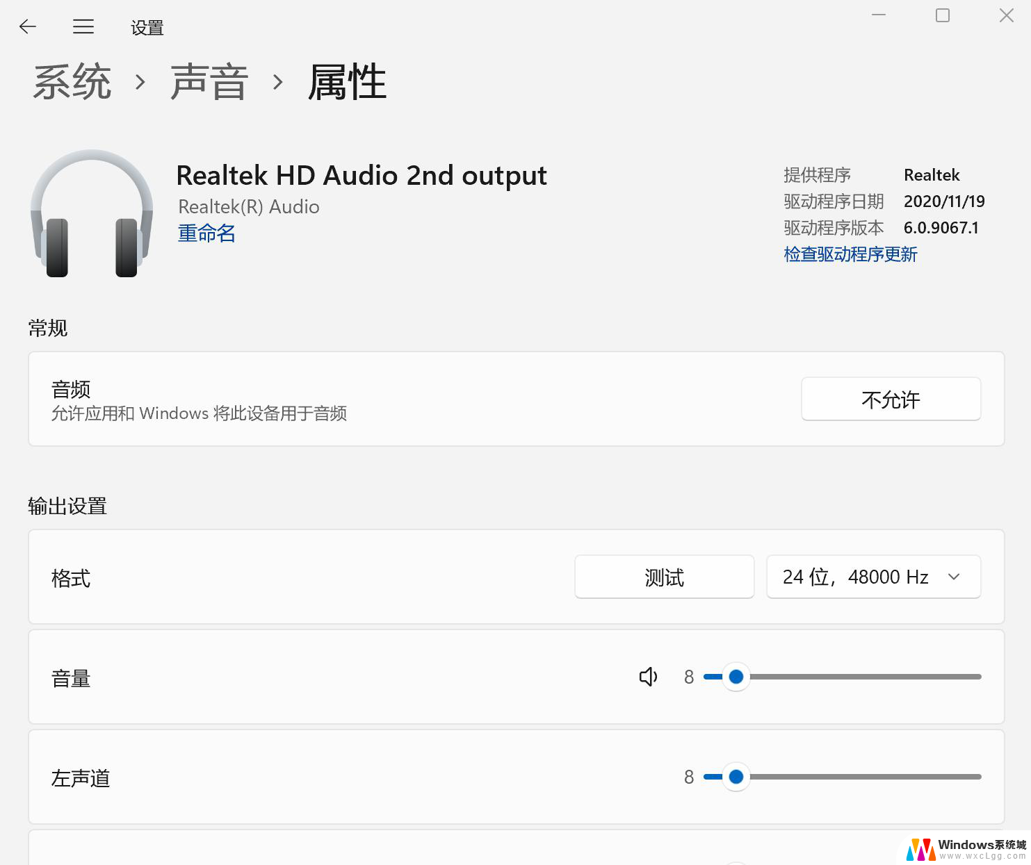Click the 常规 section heading
This screenshot has width=1031, height=865.
pos(48,328)
